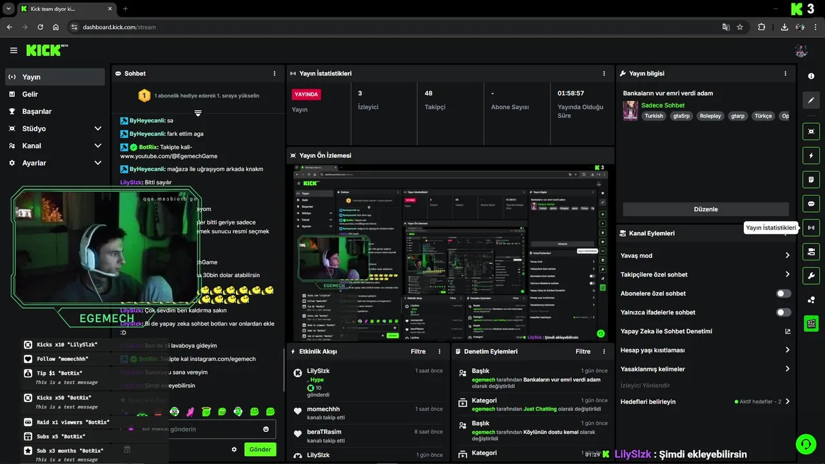Open Yapay Zeka ile Sohbet Denetimi external link
Screen dimensions: 825x464
(787, 331)
